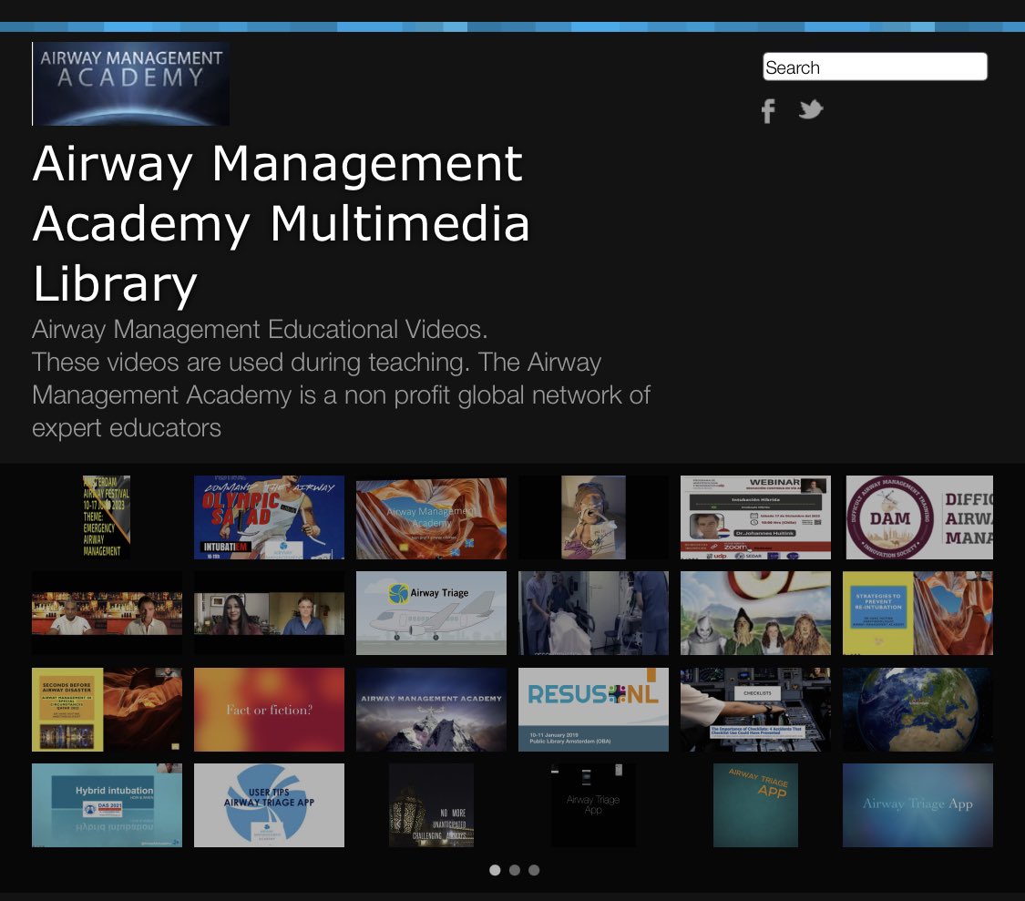The image size is (1025, 901).
Task: Play the Webinar Intubación Híbrida video
Action: 755,517
